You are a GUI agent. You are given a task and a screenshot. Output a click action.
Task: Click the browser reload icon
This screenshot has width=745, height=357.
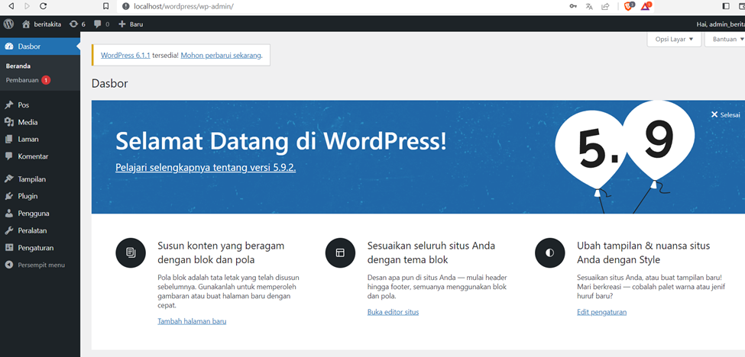[x=43, y=6]
